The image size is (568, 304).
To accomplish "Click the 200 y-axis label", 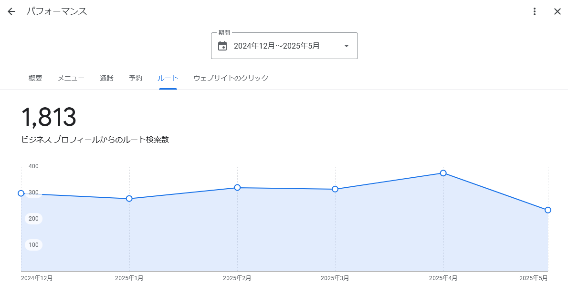I will [33, 219].
